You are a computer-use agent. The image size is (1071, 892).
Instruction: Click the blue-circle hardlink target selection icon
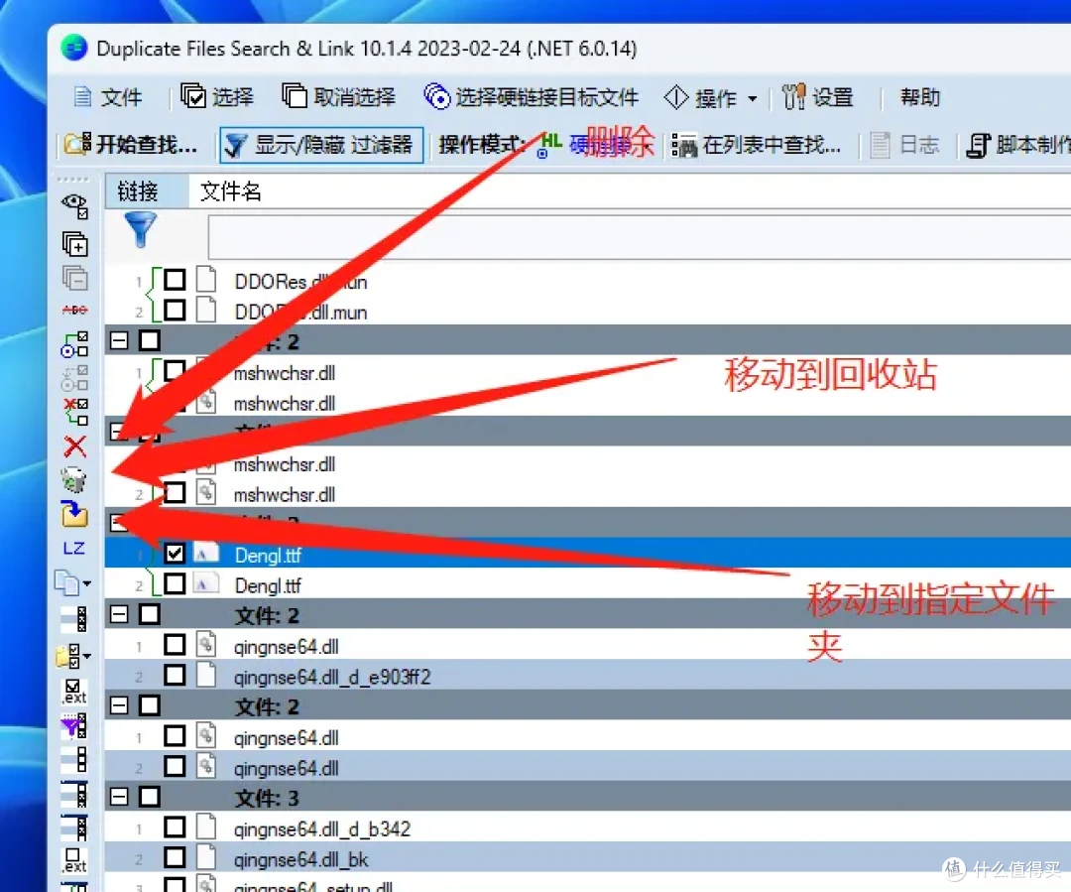74,344
